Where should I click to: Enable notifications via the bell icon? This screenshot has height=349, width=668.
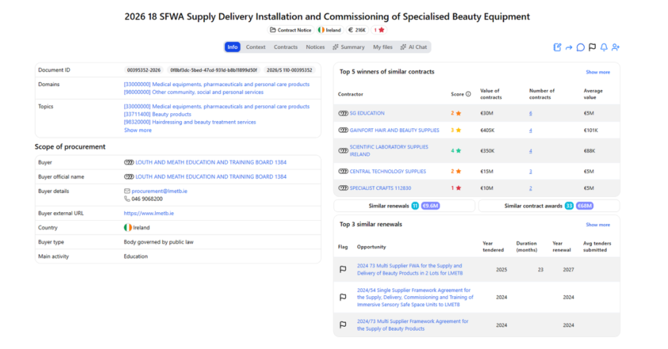coord(603,47)
